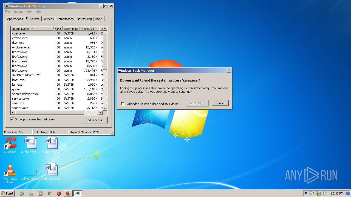Select the spoolsv.exe process row
351x197 pixels.
(x=57, y=108)
